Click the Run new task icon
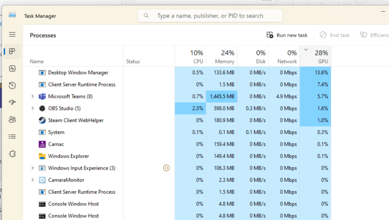The height and width of the screenshot is (220, 389). point(270,35)
